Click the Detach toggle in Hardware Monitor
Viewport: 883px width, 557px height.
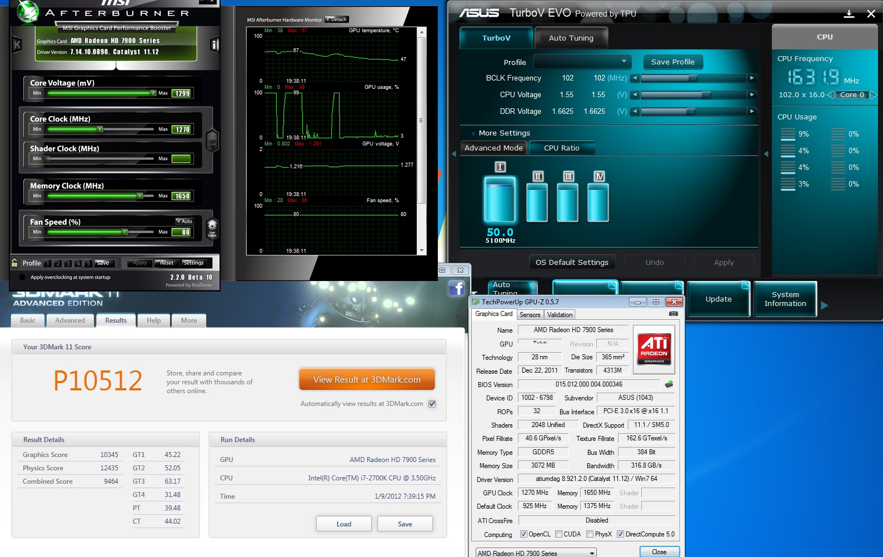(x=337, y=19)
